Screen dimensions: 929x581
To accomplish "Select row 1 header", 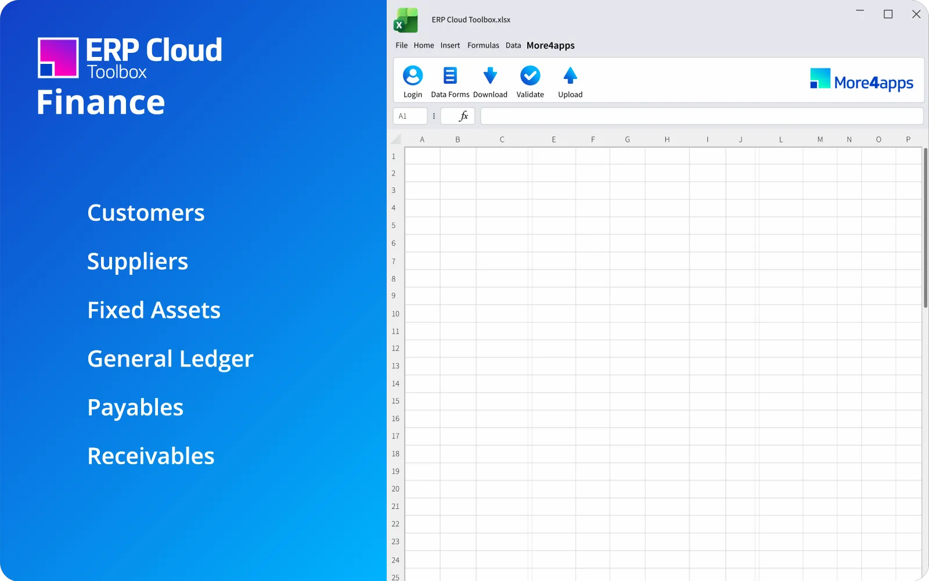I will point(394,156).
